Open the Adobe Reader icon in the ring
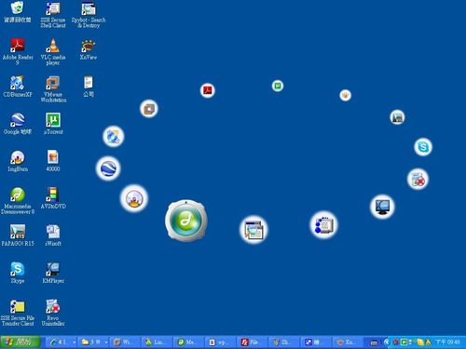Viewport: 466px width, 349px height. point(207,90)
